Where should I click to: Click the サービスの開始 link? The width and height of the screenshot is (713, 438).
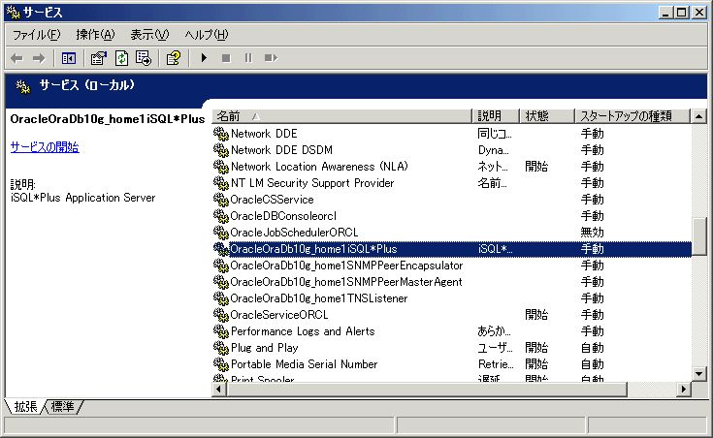coord(45,147)
